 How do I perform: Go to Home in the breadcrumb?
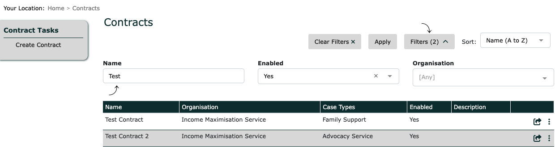click(x=56, y=8)
